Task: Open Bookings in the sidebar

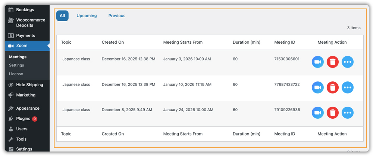Action: pos(25,10)
